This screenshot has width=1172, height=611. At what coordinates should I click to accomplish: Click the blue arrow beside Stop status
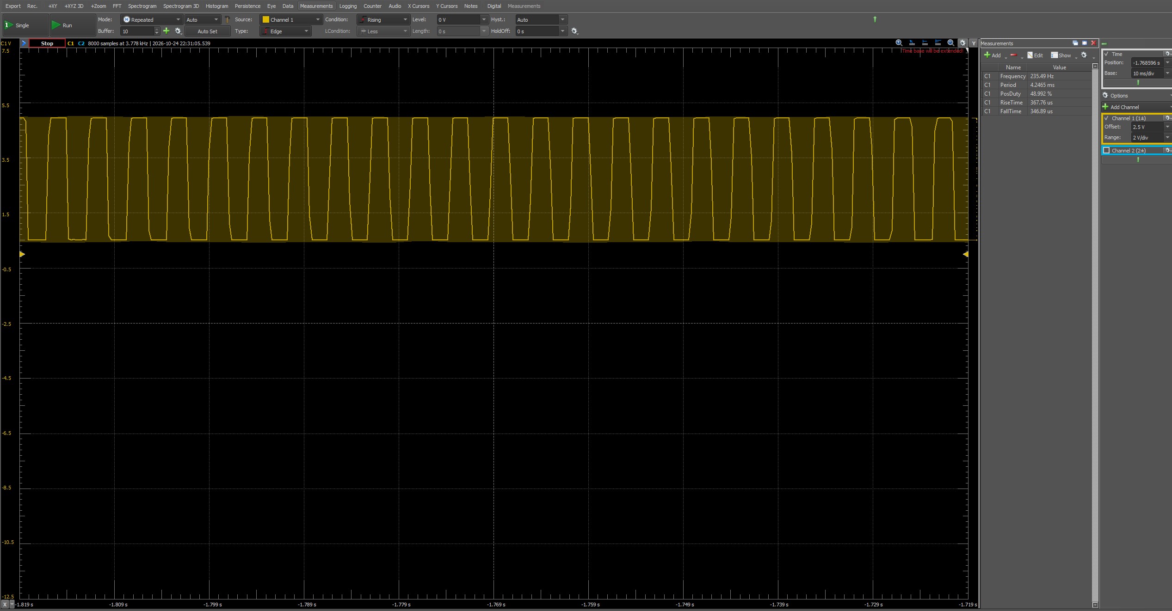(24, 43)
